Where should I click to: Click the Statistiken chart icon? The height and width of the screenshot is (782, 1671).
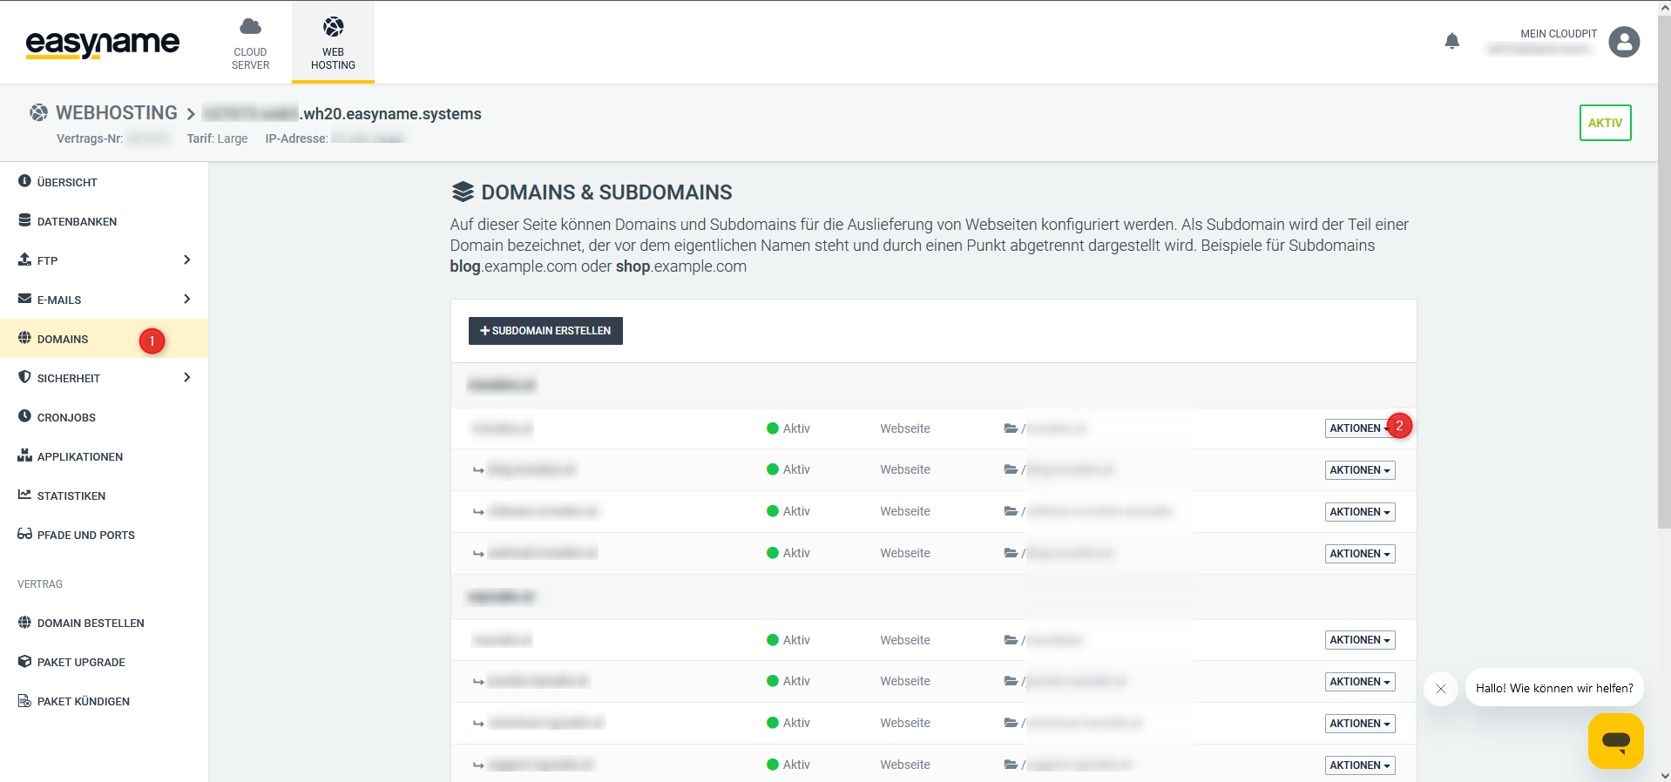(24, 495)
